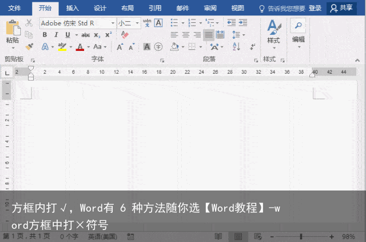Apply multilevel list icon
The width and height of the screenshot is (366, 242).
point(210,23)
